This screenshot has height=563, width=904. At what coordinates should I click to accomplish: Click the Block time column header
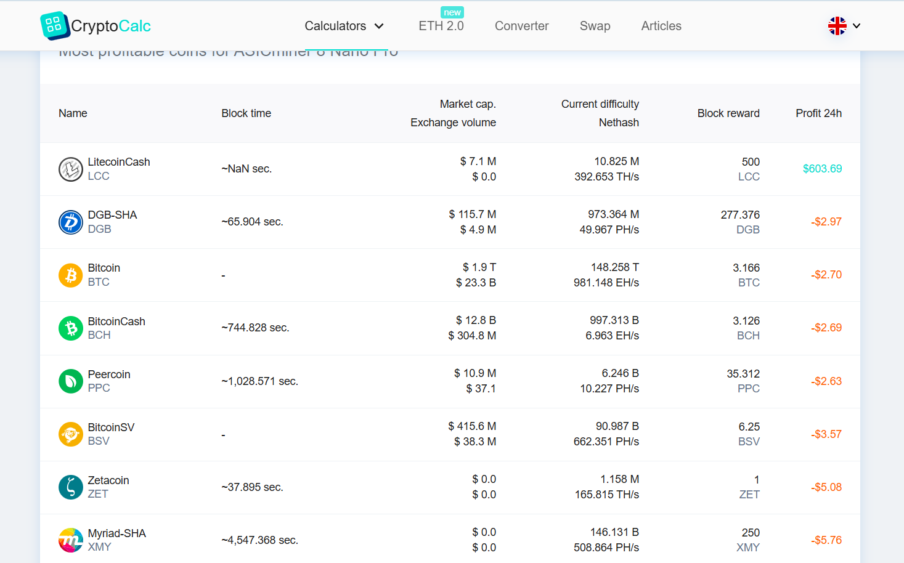pyautogui.click(x=246, y=113)
